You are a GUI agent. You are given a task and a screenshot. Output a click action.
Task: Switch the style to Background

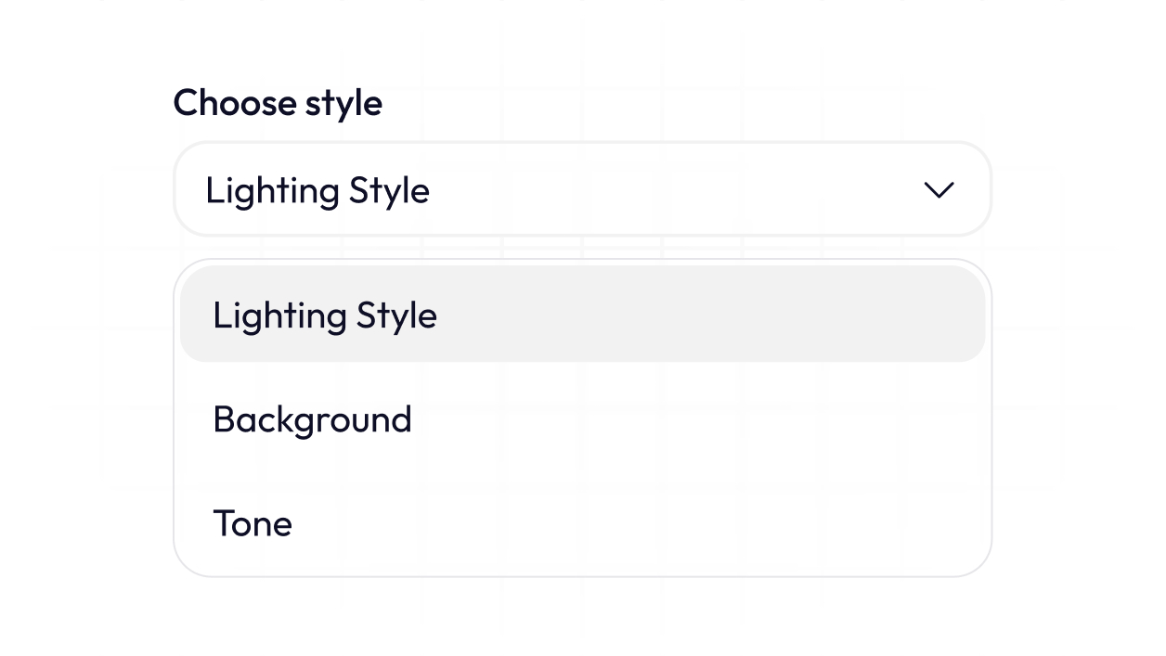pos(582,419)
